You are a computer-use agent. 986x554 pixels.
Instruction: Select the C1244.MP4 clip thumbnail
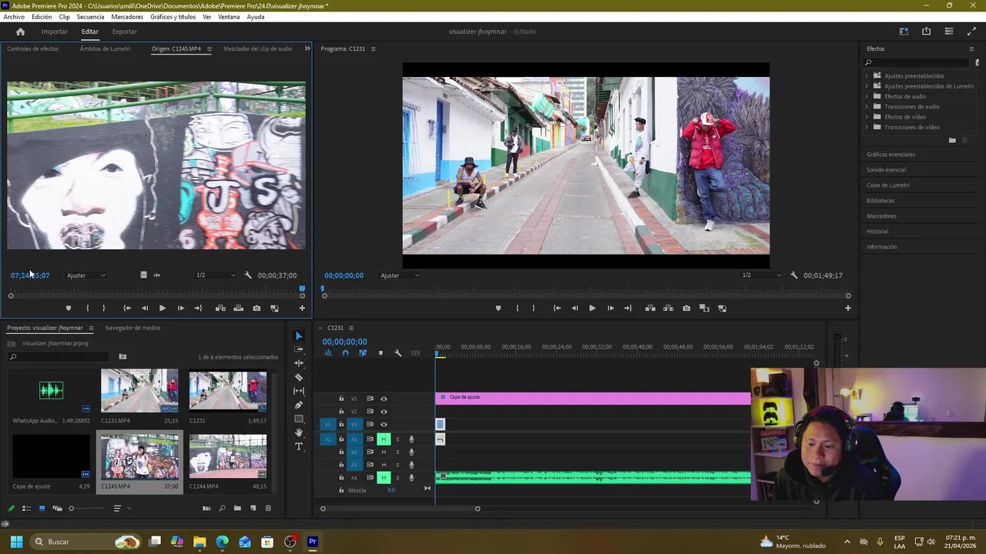click(x=228, y=456)
